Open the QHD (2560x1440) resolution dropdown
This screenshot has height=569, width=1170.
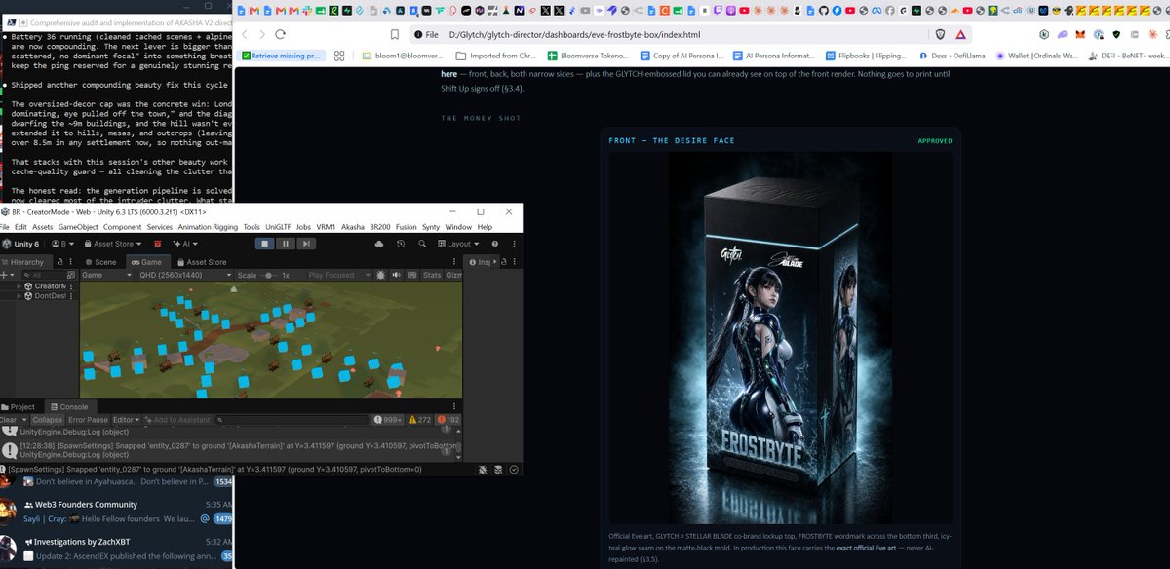coord(185,275)
